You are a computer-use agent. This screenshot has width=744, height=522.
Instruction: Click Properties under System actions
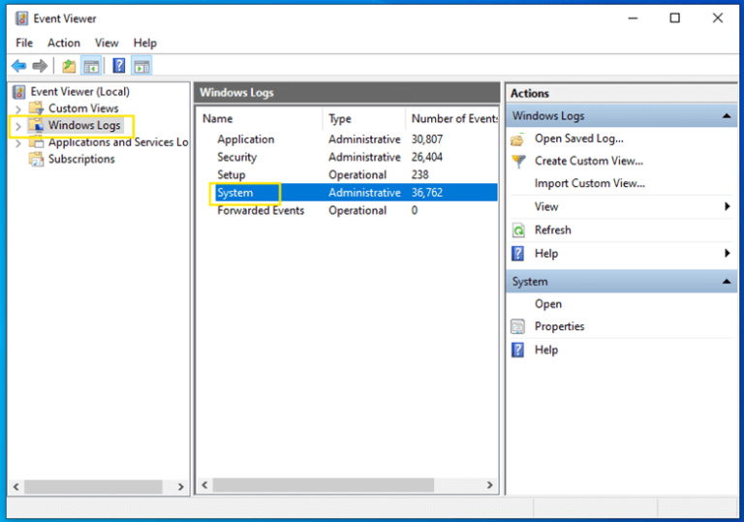pos(559,326)
